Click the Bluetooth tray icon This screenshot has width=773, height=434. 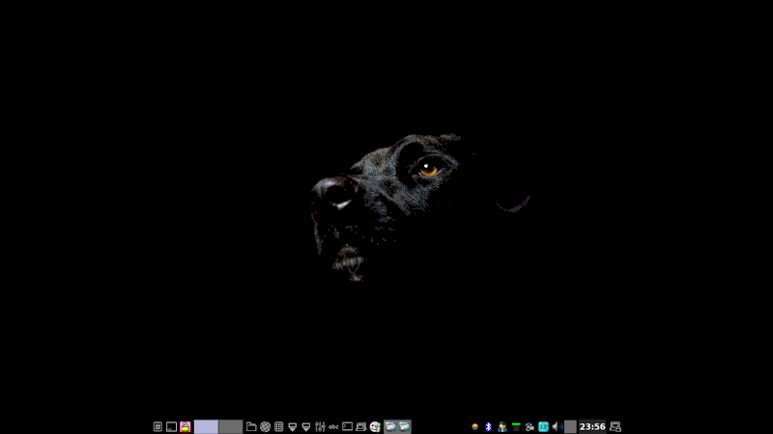[x=488, y=426]
